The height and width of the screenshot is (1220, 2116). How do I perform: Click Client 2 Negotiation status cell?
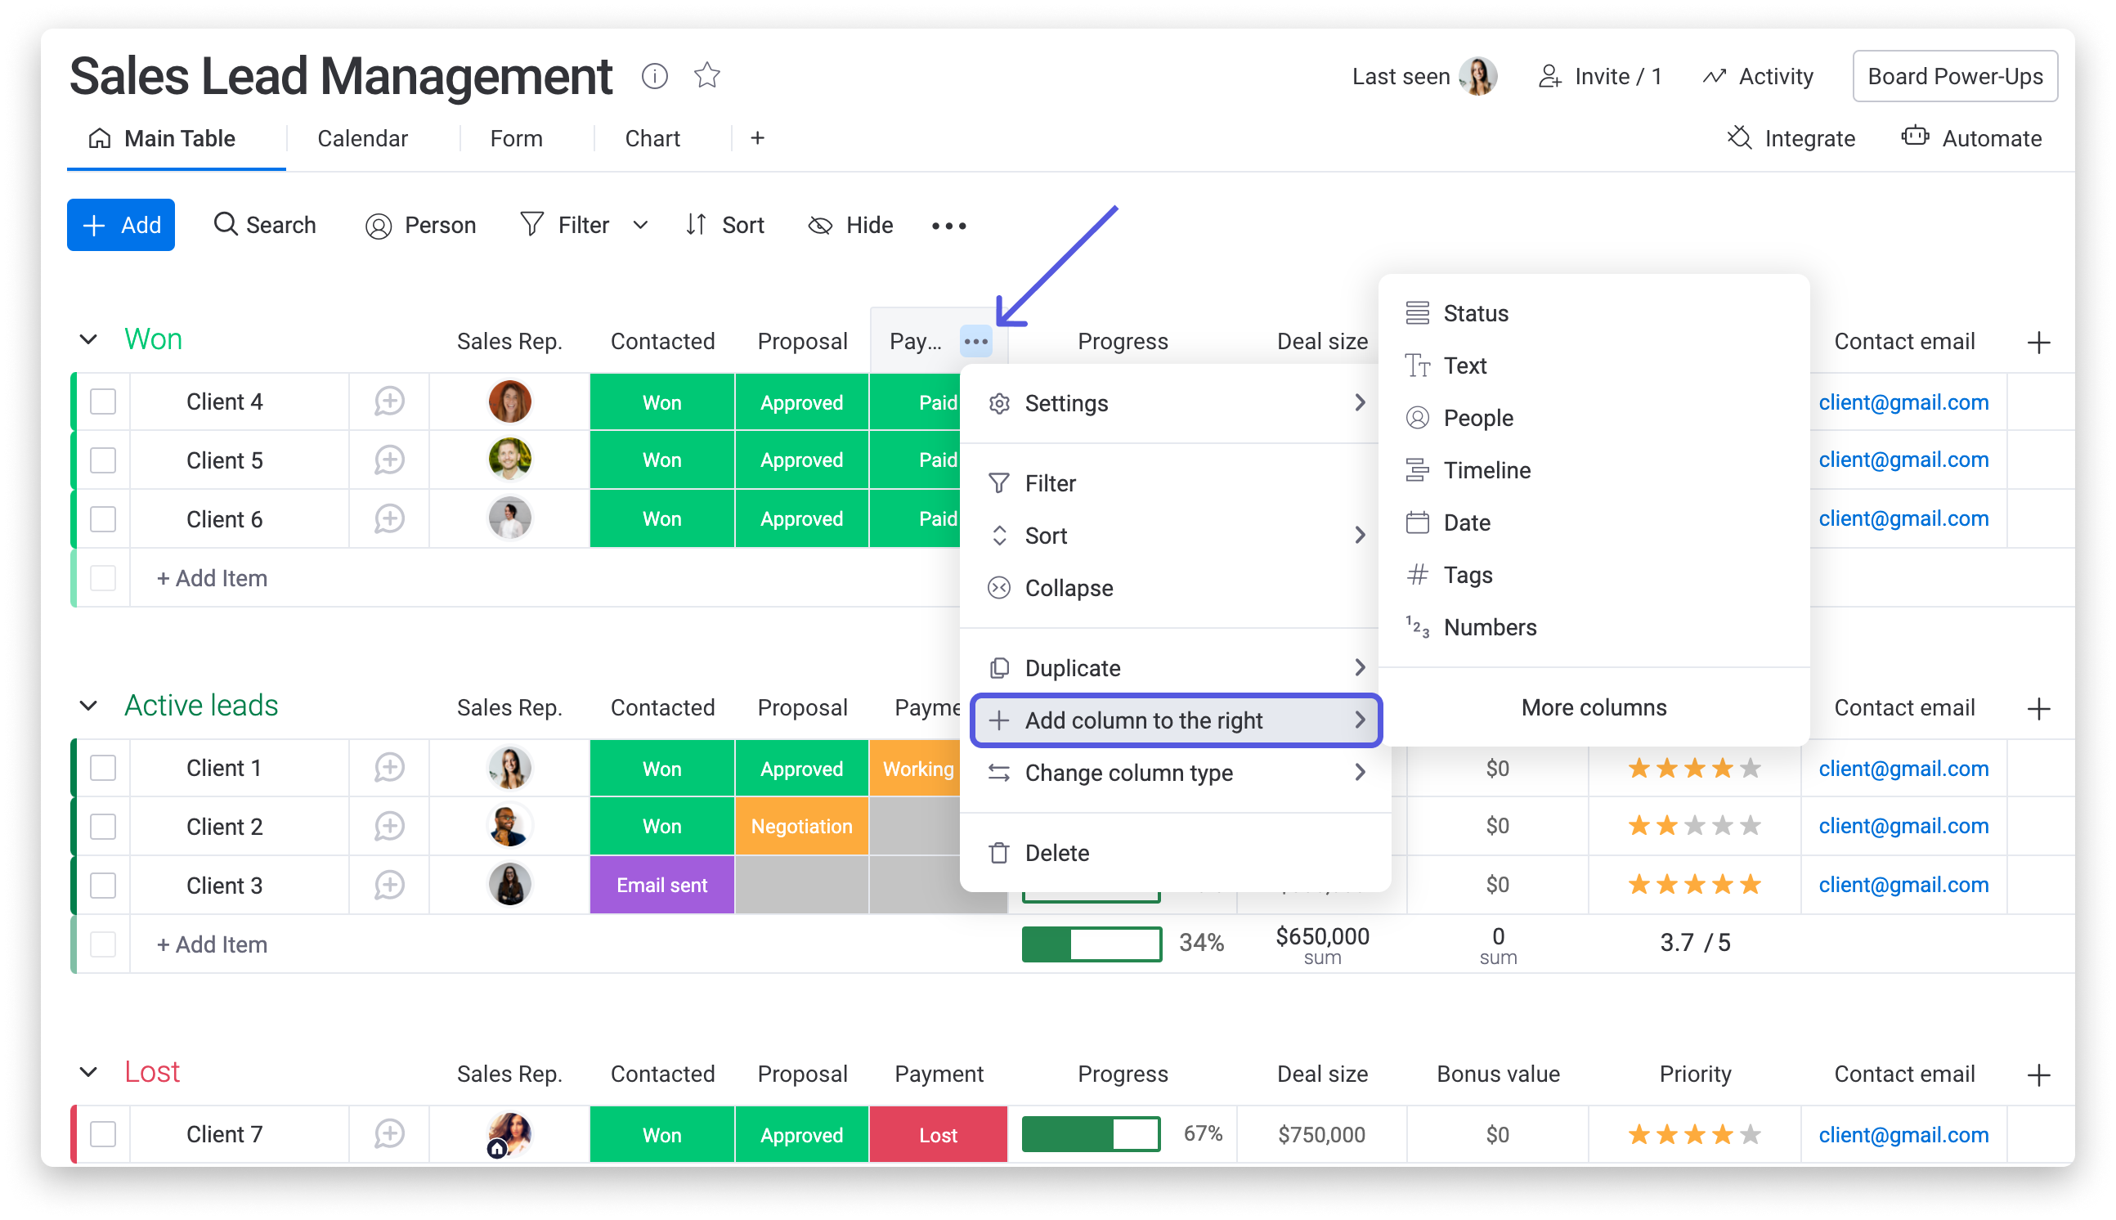[800, 826]
